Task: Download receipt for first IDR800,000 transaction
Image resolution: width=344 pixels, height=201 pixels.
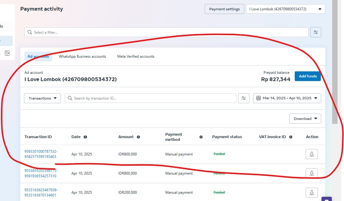Action: pyautogui.click(x=311, y=154)
